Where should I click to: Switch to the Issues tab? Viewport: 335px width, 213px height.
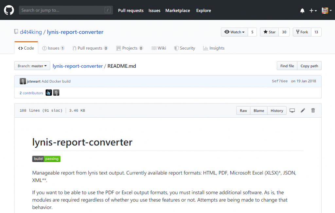[53, 48]
